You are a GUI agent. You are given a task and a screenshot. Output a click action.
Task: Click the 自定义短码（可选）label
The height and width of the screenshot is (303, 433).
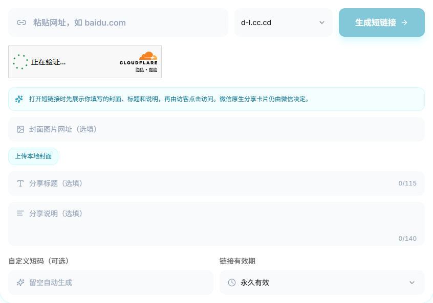pos(39,261)
